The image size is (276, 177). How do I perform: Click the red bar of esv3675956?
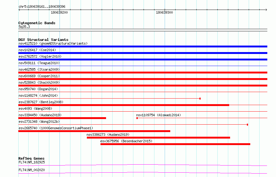click(x=175, y=144)
